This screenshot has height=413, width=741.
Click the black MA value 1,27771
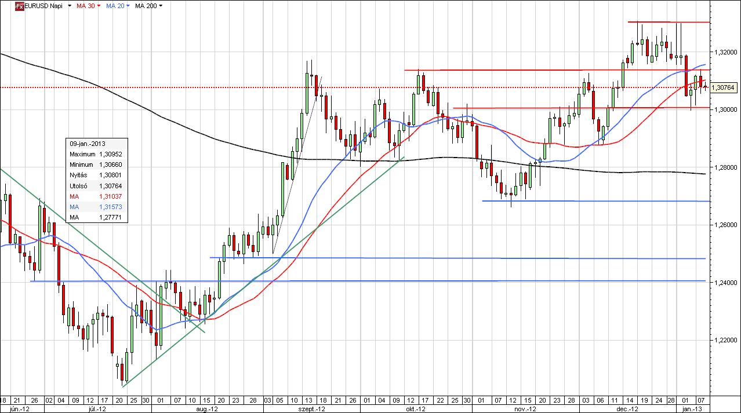(x=111, y=217)
